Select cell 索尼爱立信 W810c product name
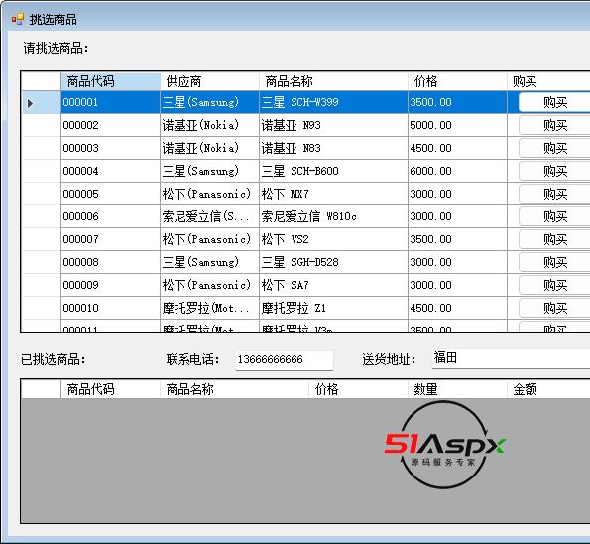This screenshot has height=544, width=590. tap(333, 216)
